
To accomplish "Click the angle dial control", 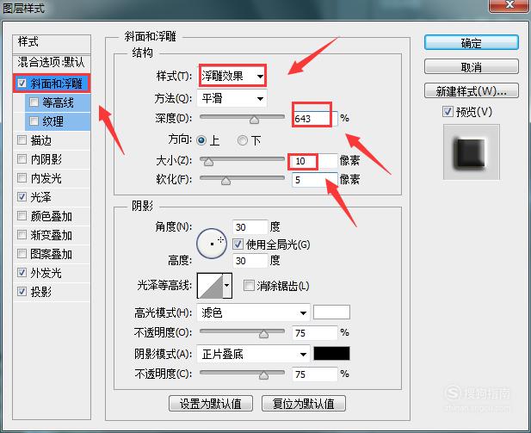I will (212, 244).
